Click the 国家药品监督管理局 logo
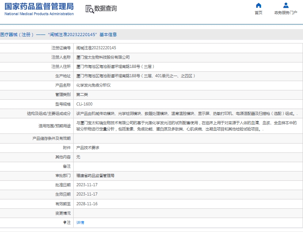Image resolution: width=303 pixels, height=232 pixels. (39, 6)
